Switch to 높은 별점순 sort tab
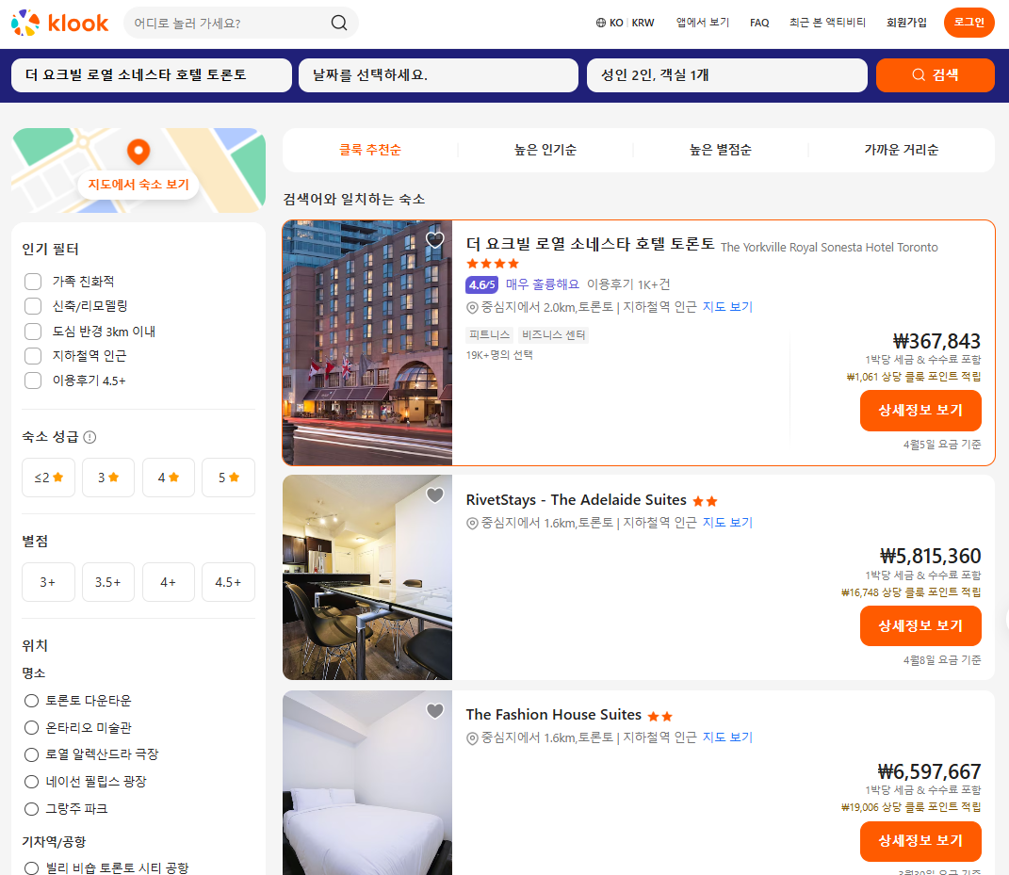Screen dimensions: 1009x875 720,150
